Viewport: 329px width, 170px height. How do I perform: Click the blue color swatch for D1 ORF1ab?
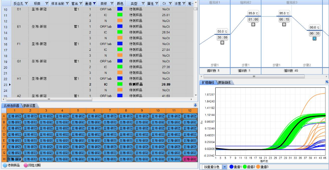120,9
